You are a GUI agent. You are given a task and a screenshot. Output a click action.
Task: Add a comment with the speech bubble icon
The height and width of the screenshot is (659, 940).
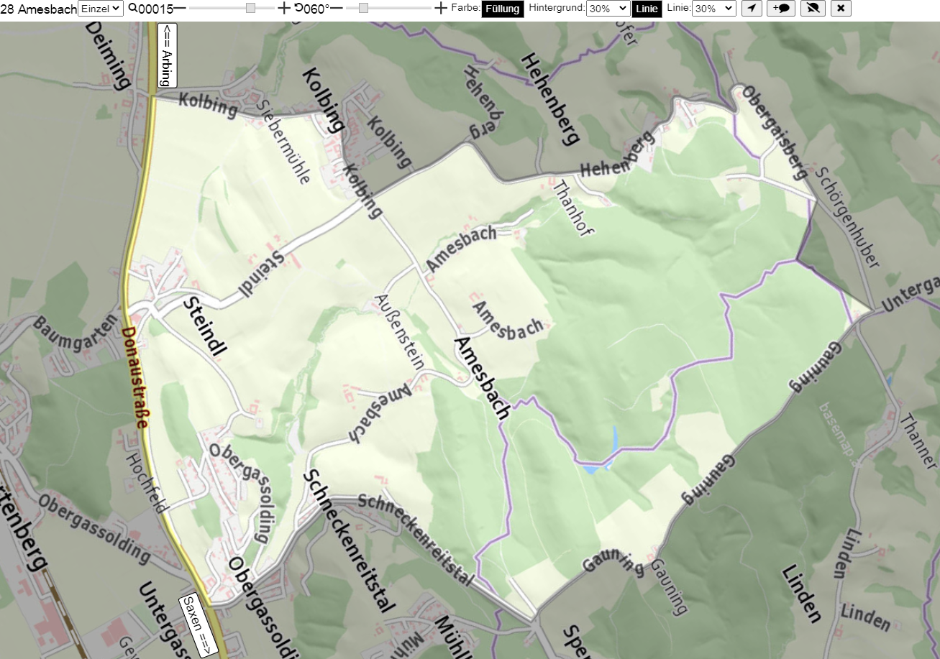[x=781, y=9]
